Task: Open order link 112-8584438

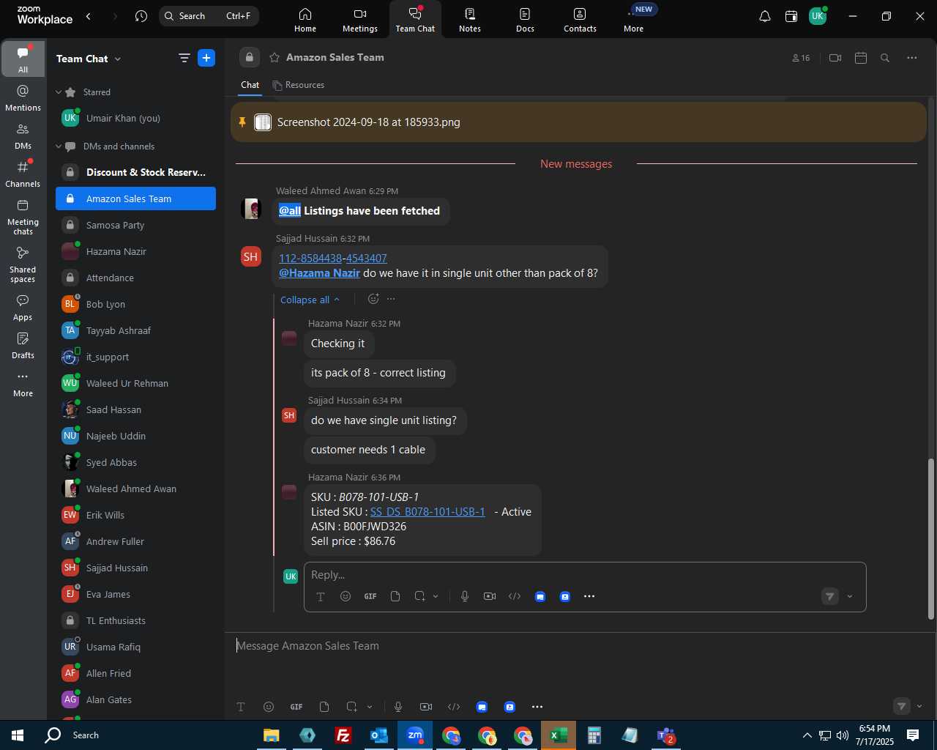Action: (x=310, y=258)
